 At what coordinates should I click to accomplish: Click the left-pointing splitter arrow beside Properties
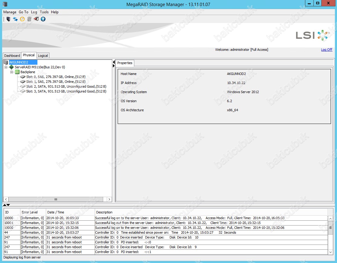point(114,62)
